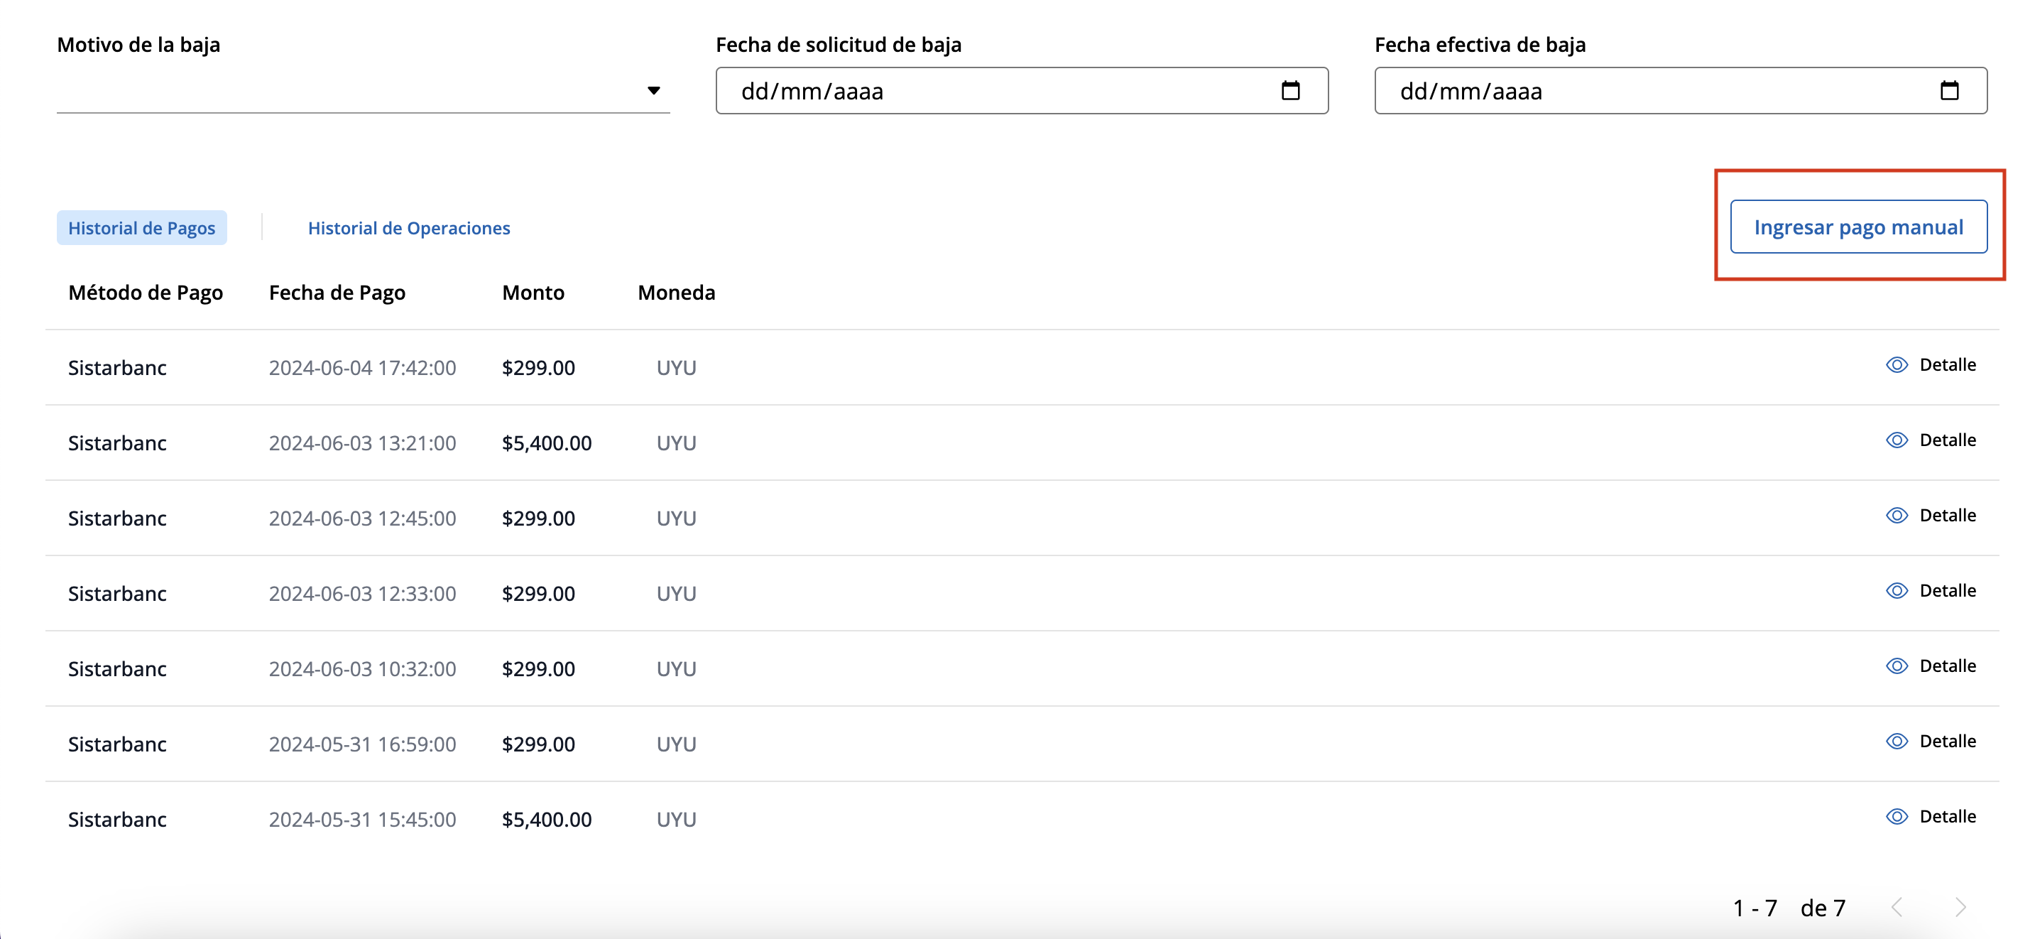Go to next page of payments
2035x939 pixels.
tap(1960, 907)
